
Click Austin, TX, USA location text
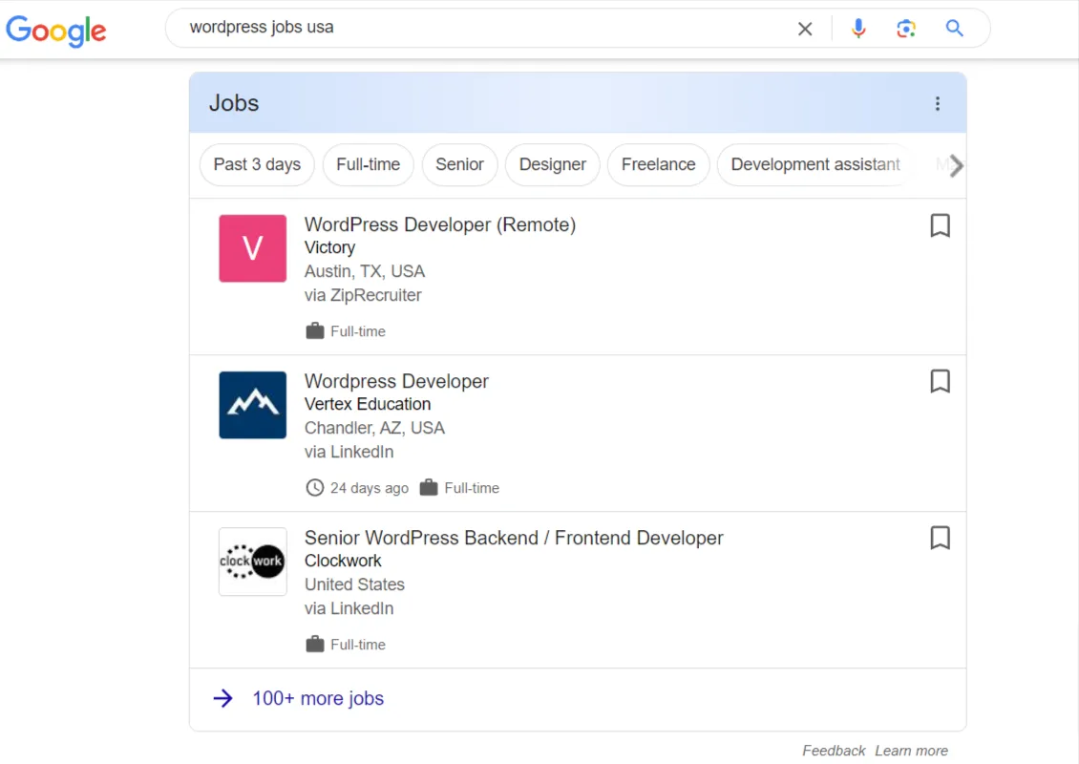tap(365, 271)
